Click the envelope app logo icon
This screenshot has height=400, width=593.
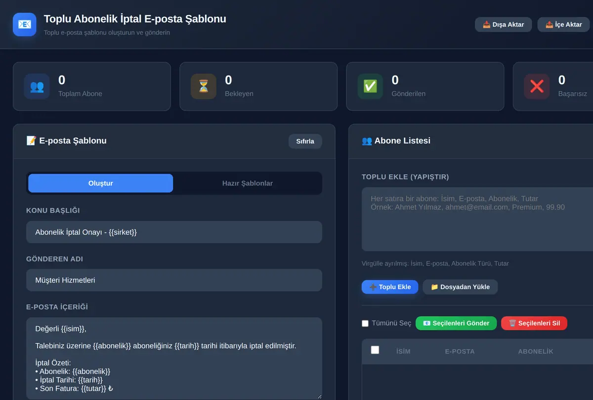(25, 25)
